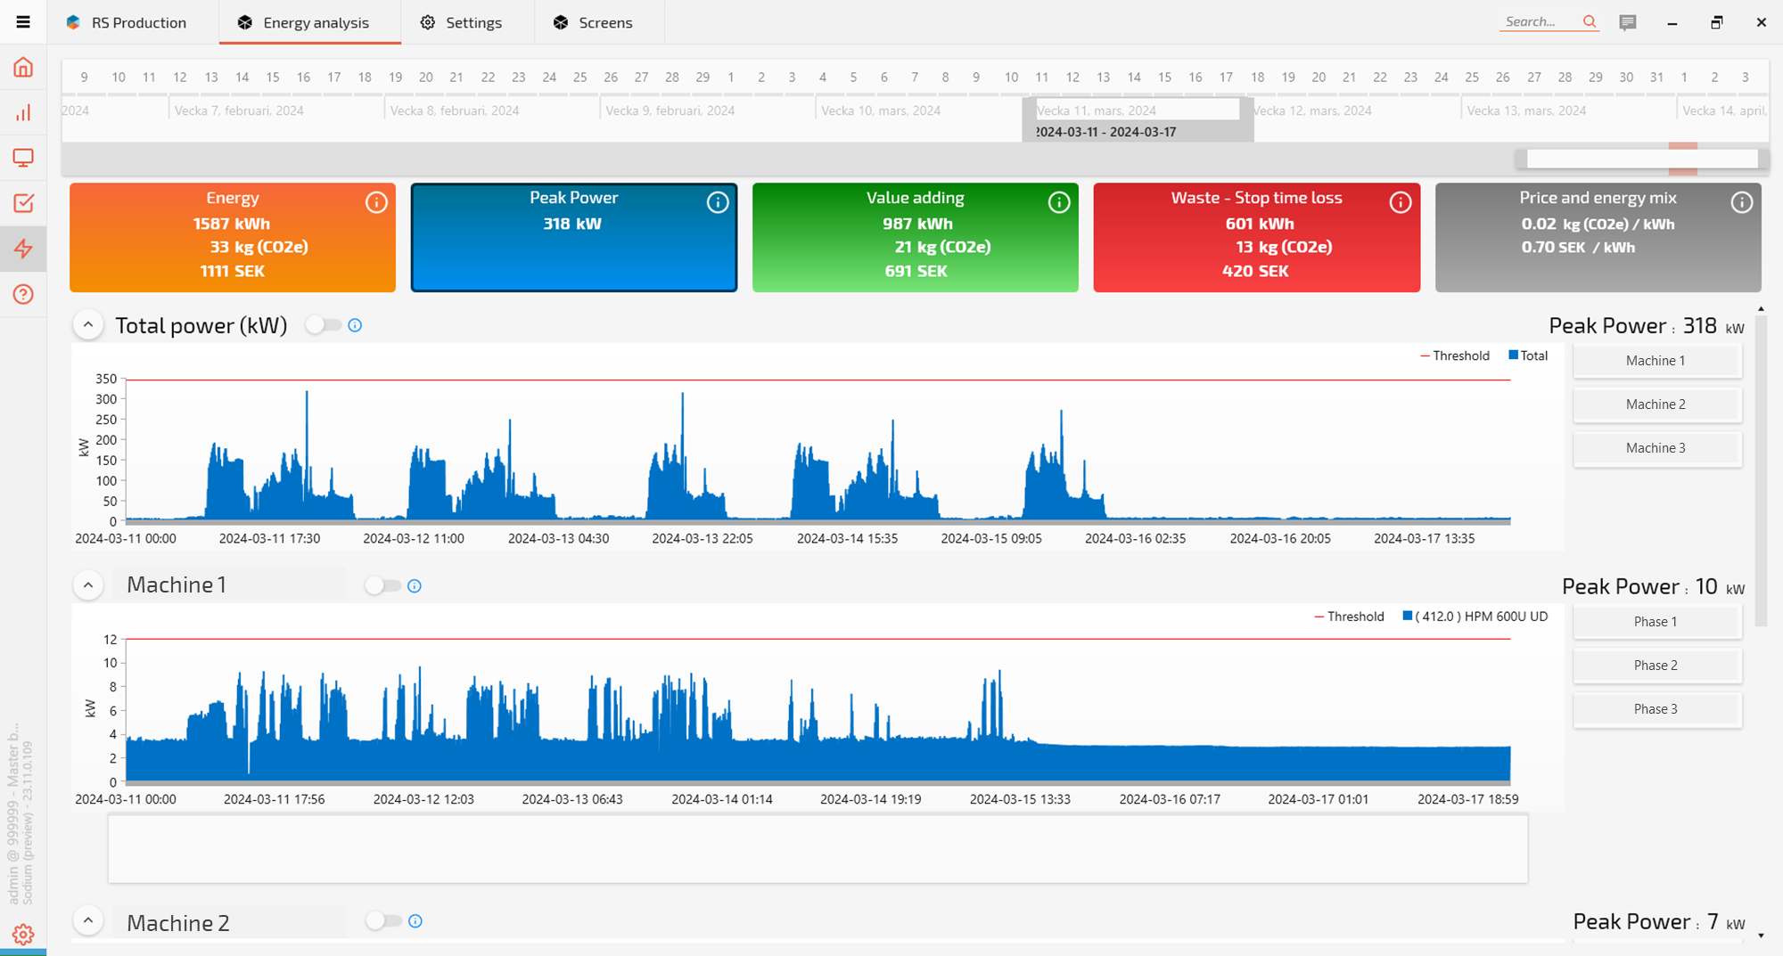Collapse the Machine 1 section
Viewport: 1783px width, 956px height.
88,585
